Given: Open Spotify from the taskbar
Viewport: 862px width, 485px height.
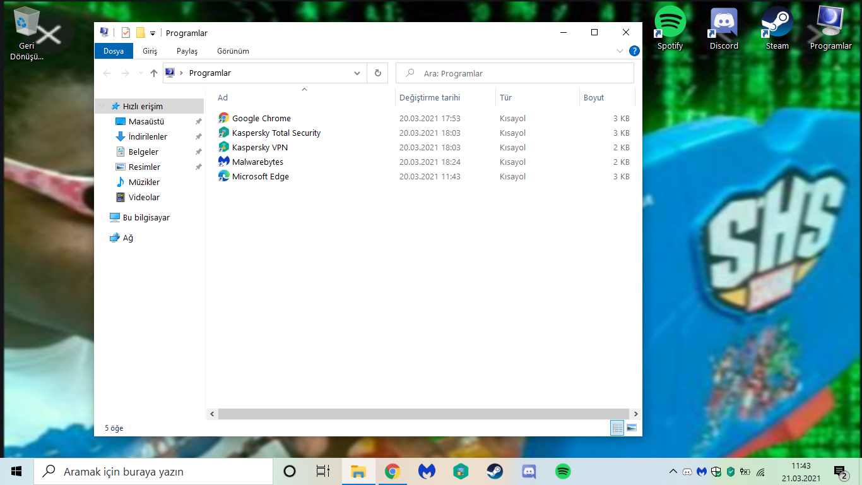Looking at the screenshot, I should point(563,471).
